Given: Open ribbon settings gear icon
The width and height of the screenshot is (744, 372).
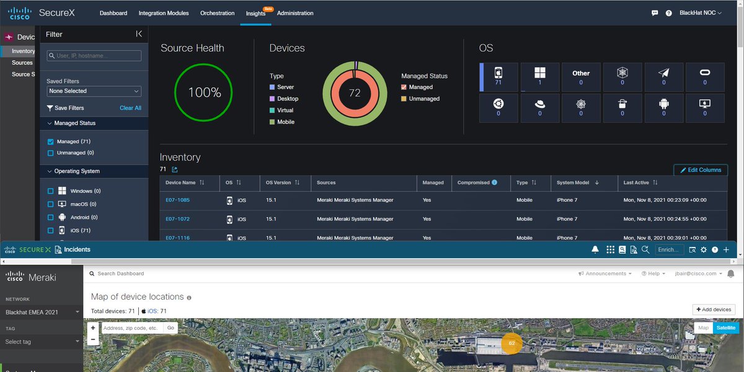Looking at the screenshot, I should pyautogui.click(x=704, y=249).
